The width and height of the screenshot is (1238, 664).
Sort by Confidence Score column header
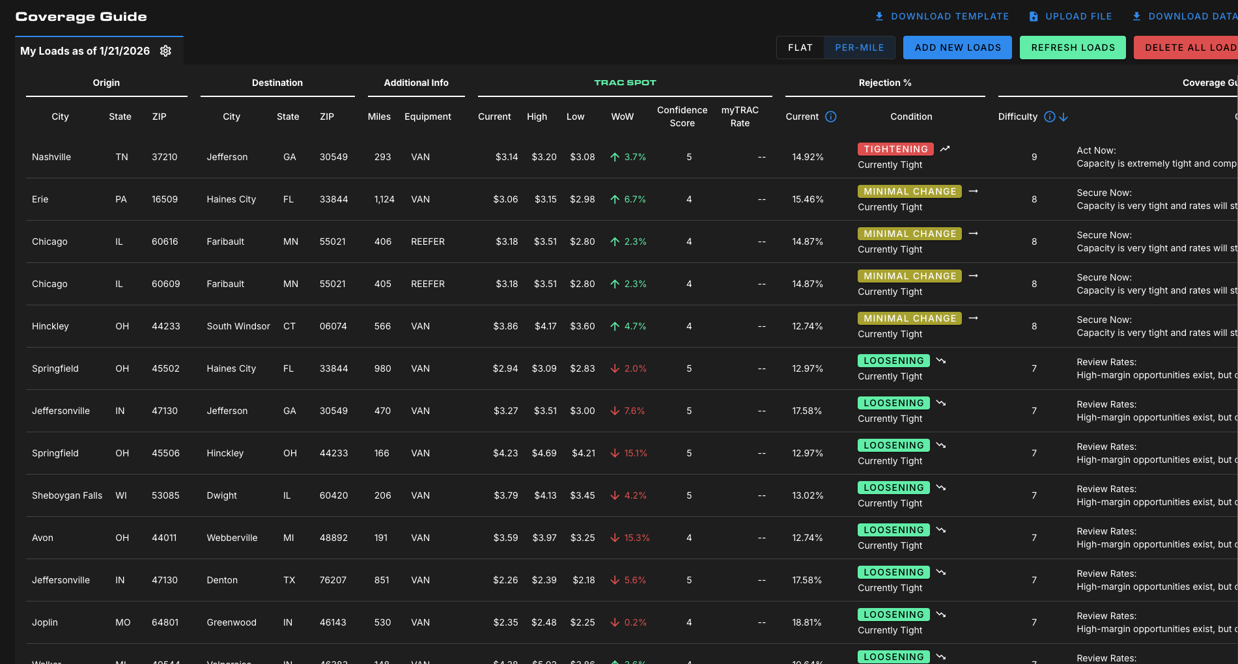(x=682, y=117)
